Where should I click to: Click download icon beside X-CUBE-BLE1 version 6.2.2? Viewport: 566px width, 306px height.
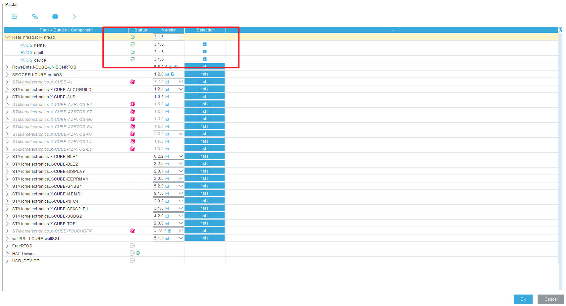pos(167,156)
